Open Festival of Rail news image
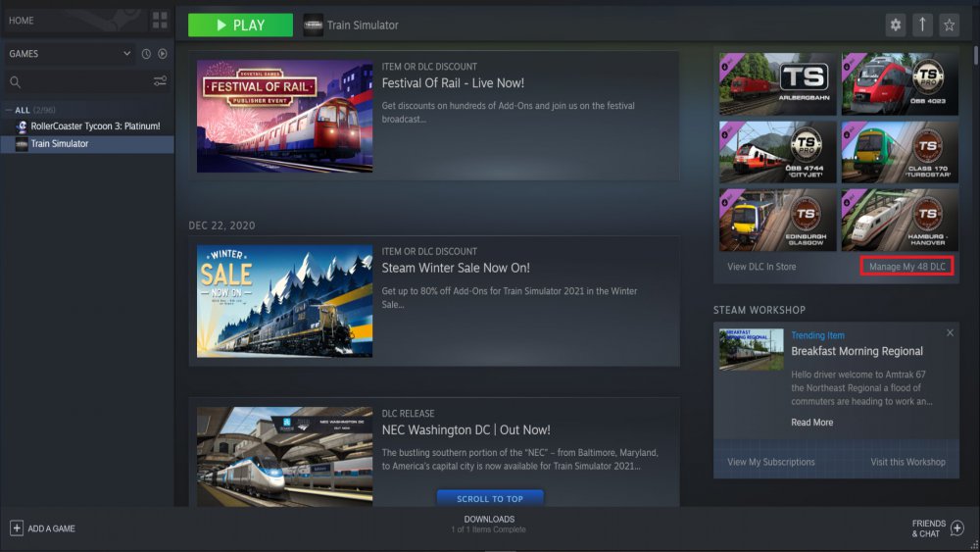 pyautogui.click(x=284, y=117)
